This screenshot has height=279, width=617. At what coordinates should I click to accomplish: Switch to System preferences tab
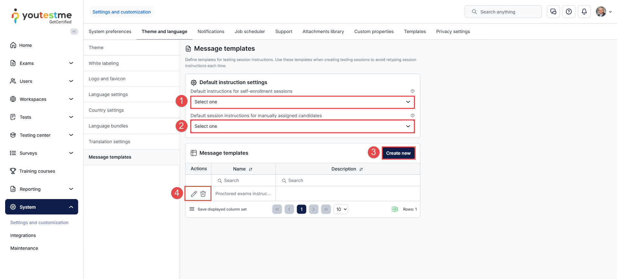110,31
